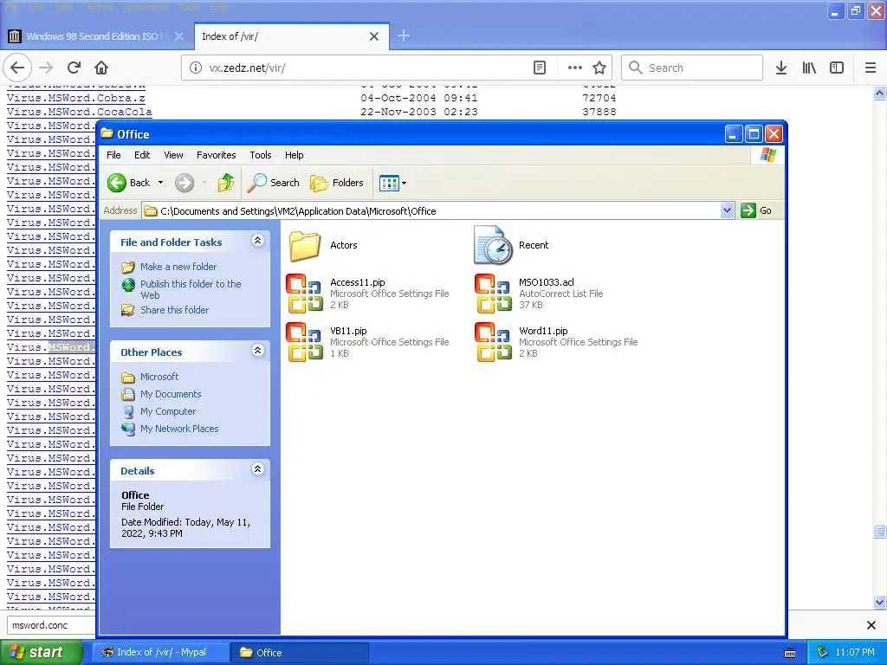Close the browser find bar
The width and height of the screenshot is (887, 665).
(871, 625)
